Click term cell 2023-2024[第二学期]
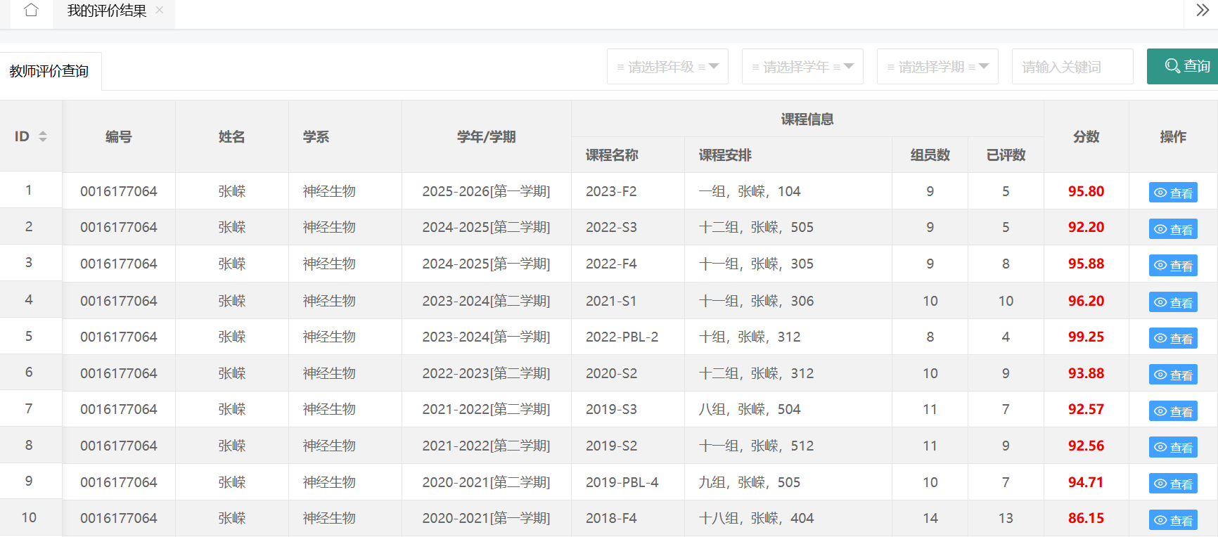Image resolution: width=1218 pixels, height=537 pixels. pos(487,301)
